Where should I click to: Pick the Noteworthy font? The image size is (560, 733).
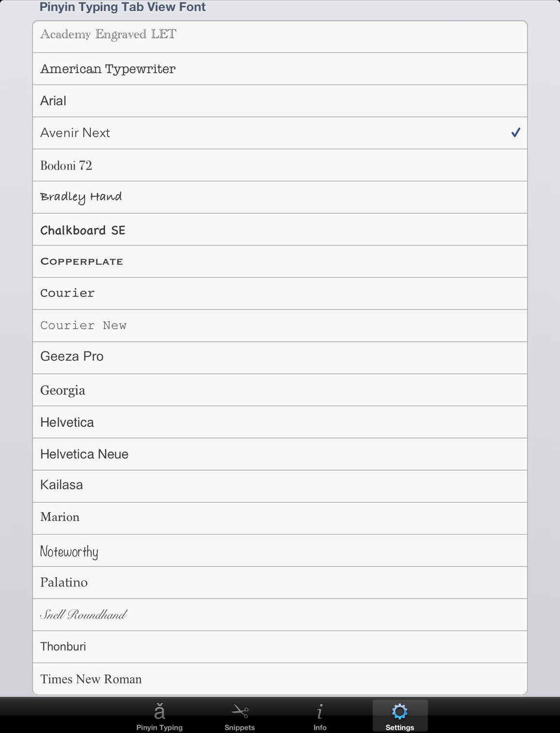click(280, 550)
